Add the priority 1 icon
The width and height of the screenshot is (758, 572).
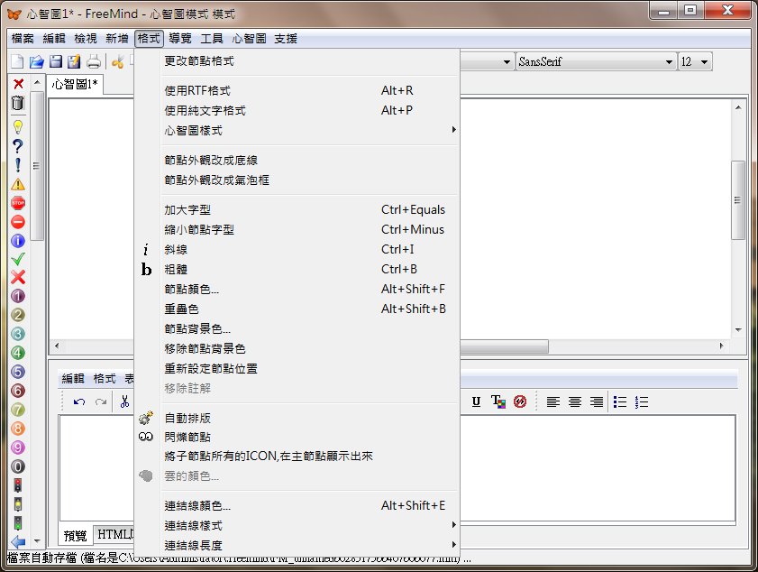point(18,296)
